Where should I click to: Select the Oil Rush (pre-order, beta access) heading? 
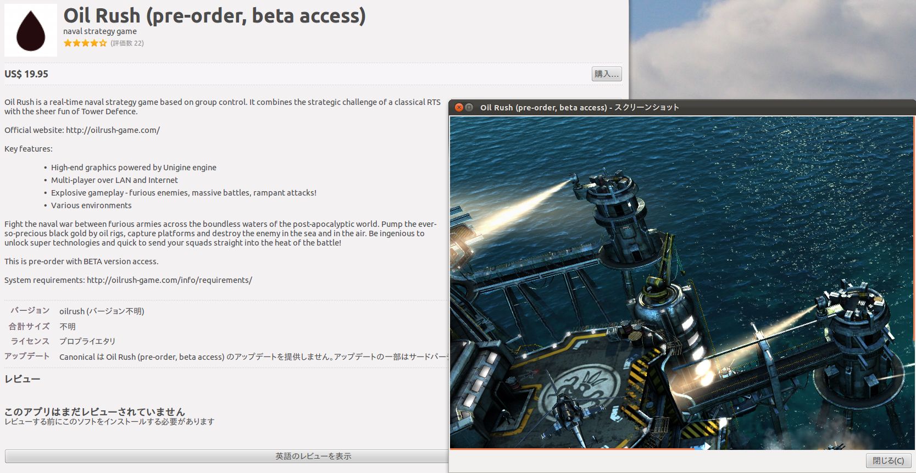(214, 15)
